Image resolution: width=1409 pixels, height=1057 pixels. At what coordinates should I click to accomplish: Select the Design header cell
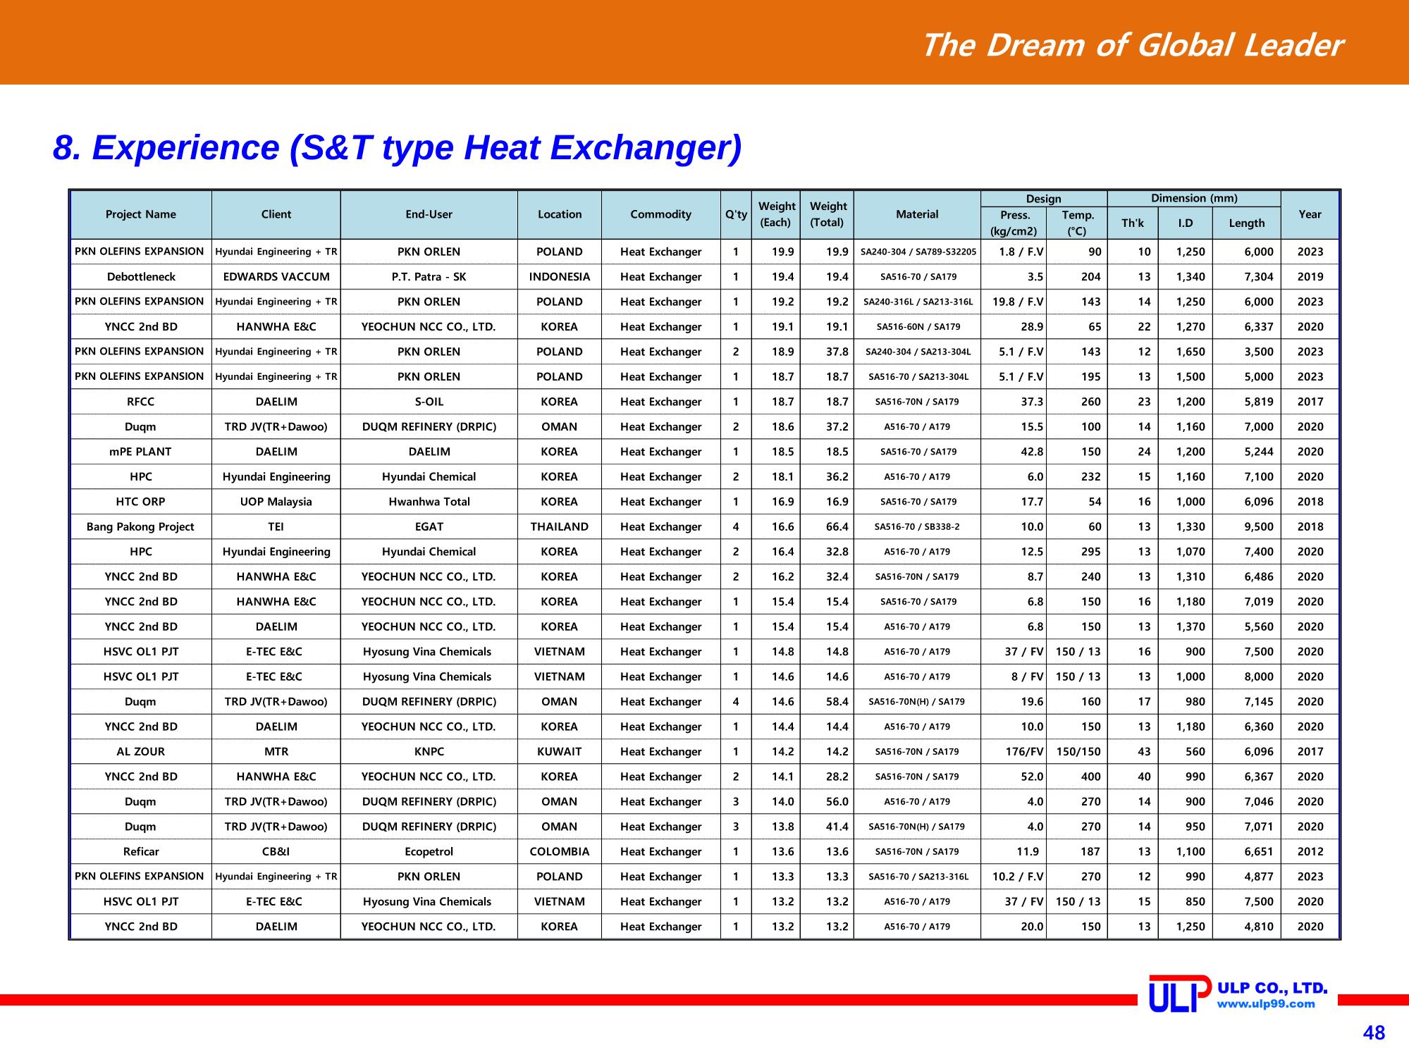(1043, 199)
